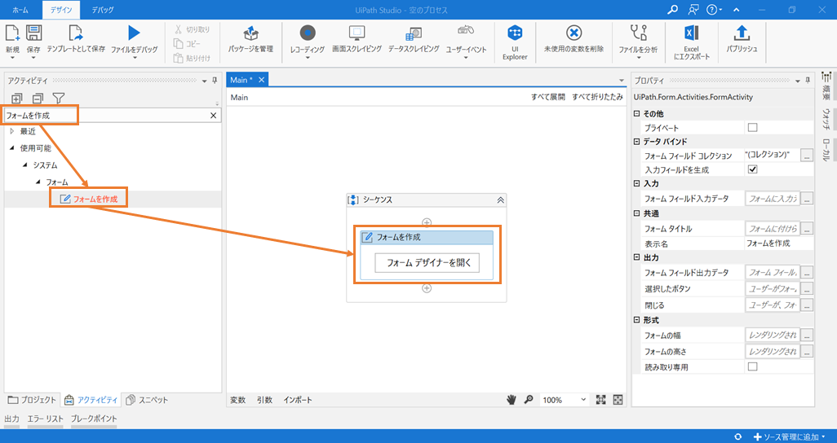Select the デザイン ribbon tab

coord(61,10)
